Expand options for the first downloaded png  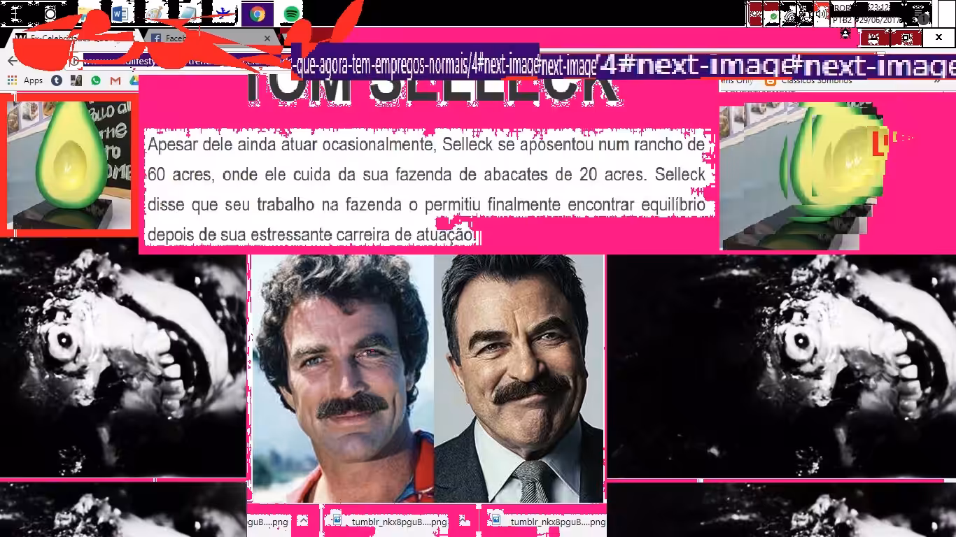pyautogui.click(x=302, y=521)
